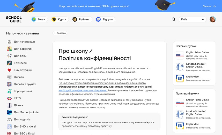Open the search magnifier icon
The width and height of the screenshot is (222, 135).
(x=173, y=19)
